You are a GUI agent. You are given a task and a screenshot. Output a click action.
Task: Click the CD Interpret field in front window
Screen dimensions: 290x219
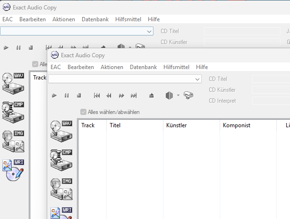click(x=271, y=101)
